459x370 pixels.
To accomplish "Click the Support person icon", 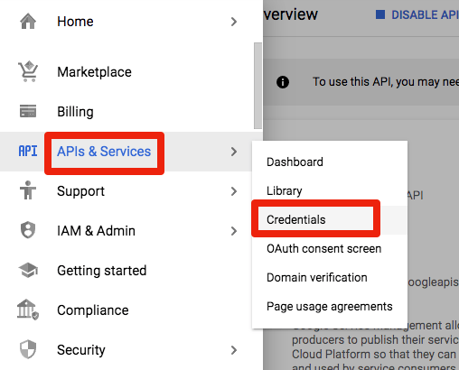I will pyautogui.click(x=28, y=190).
